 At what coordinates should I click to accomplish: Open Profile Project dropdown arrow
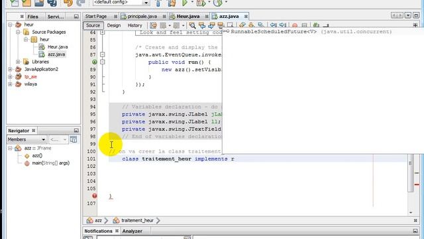click(x=226, y=2)
